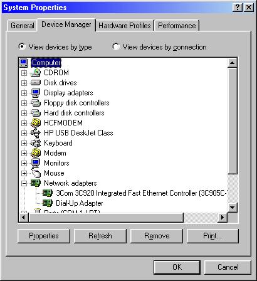Expand the Disk drives branch
This screenshot has height=281, width=257.
tap(24, 83)
